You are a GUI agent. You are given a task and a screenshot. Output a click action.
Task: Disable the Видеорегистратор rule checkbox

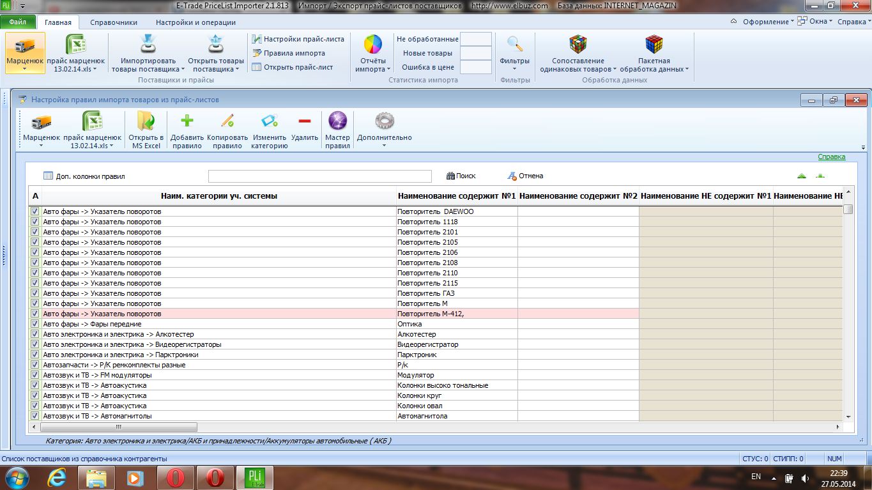[35, 344]
